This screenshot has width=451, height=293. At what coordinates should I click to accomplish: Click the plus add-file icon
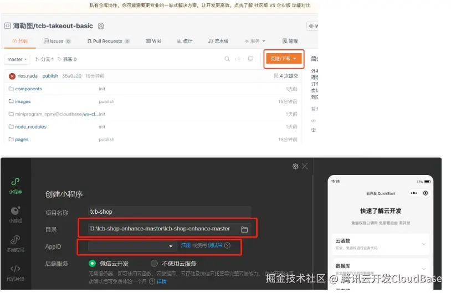point(239,59)
